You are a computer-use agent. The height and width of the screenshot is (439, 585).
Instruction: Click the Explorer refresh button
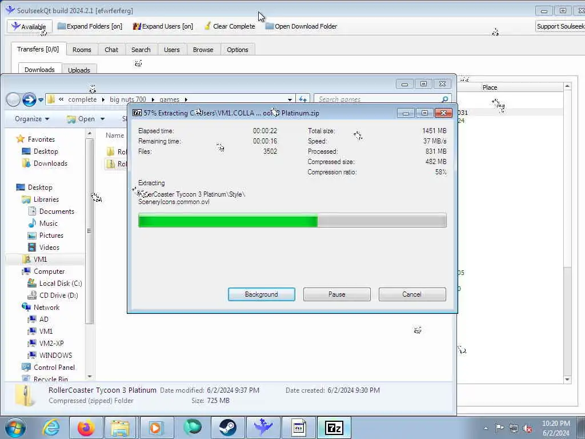pyautogui.click(x=303, y=99)
